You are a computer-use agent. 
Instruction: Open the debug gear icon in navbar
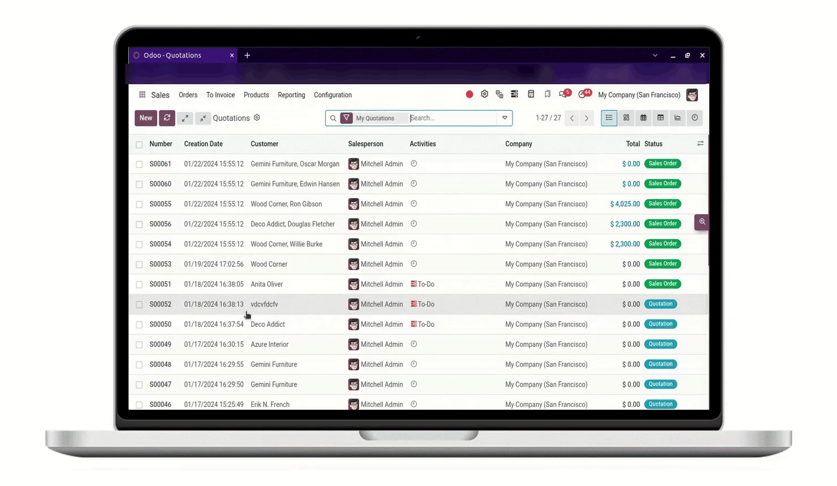485,94
